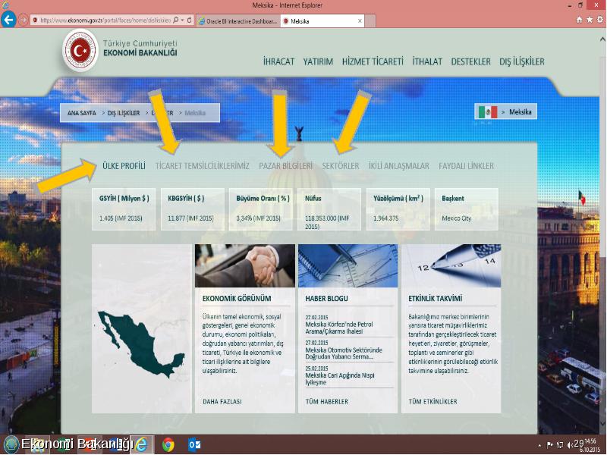Click the KBGSYİH ( $ ) stat box

(x=193, y=209)
